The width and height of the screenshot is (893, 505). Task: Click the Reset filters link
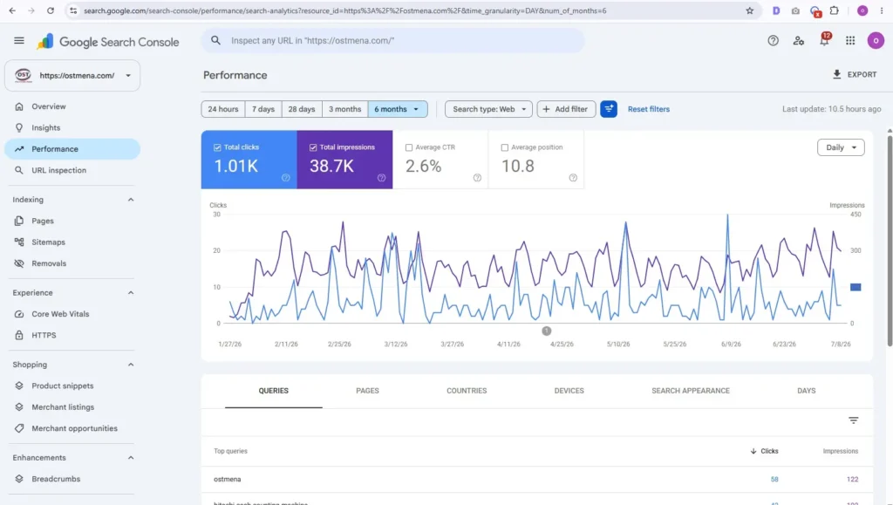[x=649, y=109]
